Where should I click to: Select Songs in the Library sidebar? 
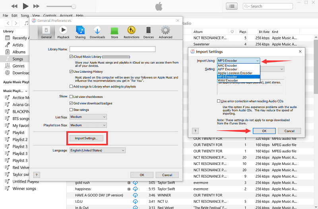tap(15, 59)
